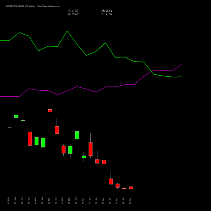The height and width of the screenshot is (211, 211).
Task: Click the 27 Mar date label
Action: click(x=69, y=201)
